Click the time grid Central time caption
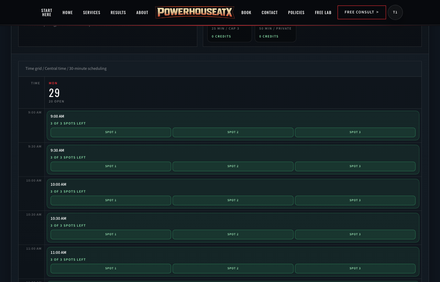Screen dimensions: 440x282 [x=66, y=68]
